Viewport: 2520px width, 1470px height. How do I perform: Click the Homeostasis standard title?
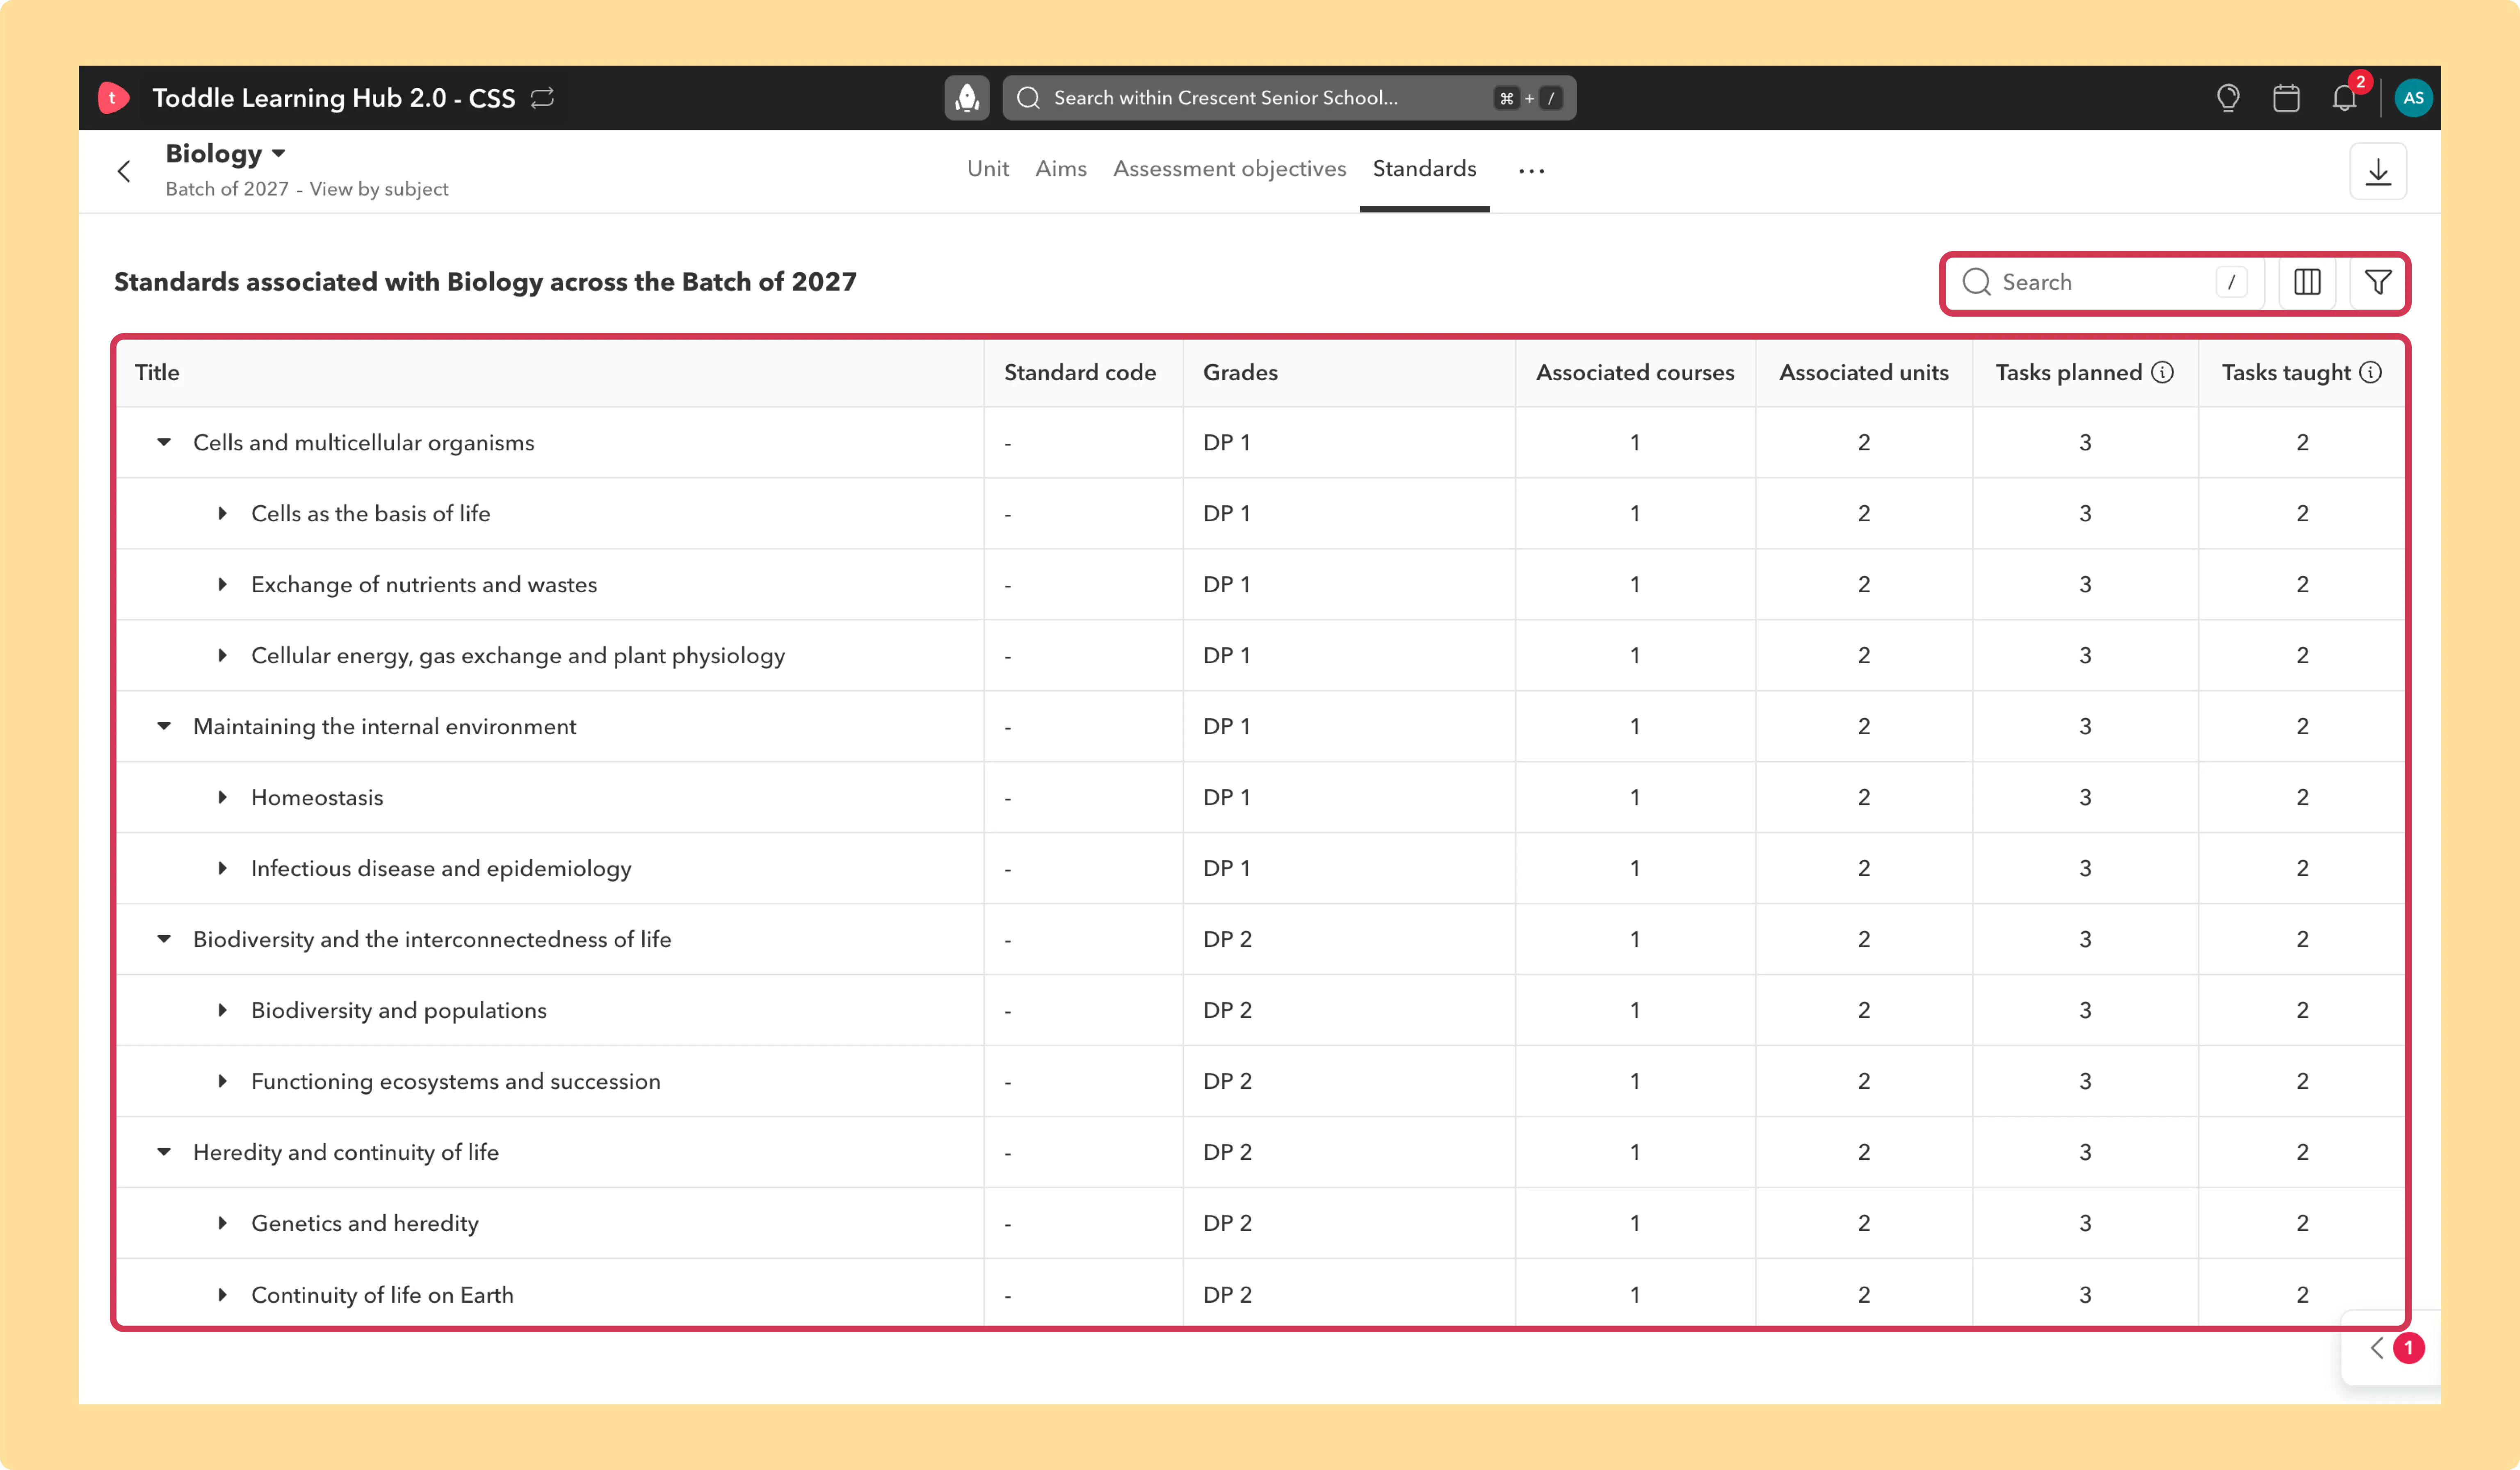[317, 798]
